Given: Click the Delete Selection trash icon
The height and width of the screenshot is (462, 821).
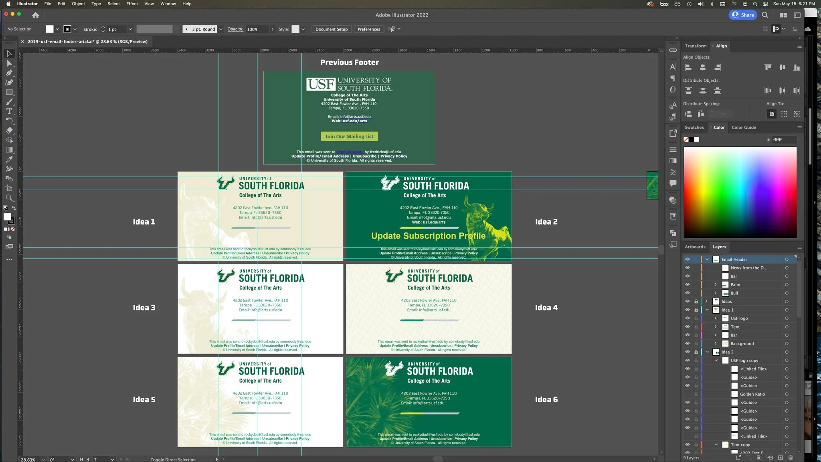Looking at the screenshot, I should (x=791, y=458).
